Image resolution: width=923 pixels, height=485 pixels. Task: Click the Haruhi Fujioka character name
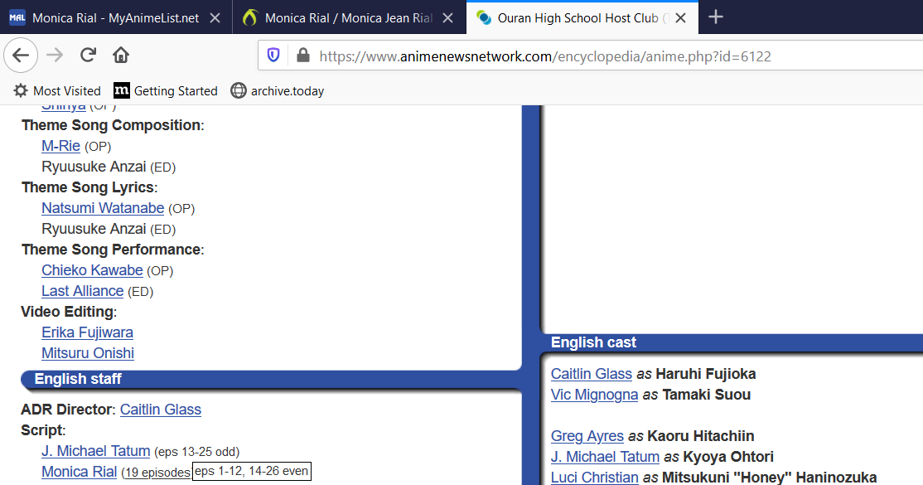[x=706, y=374]
